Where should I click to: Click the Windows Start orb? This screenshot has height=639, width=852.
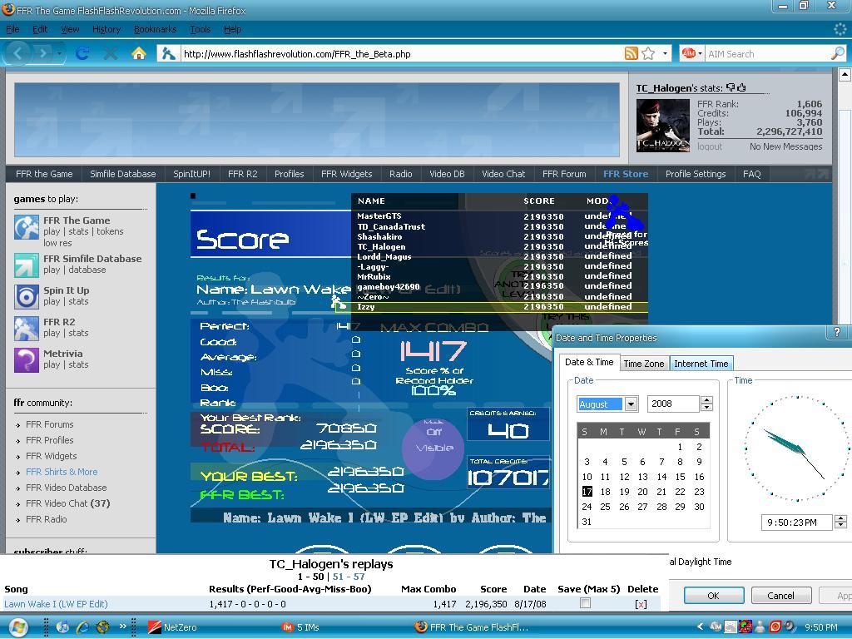pos(18,627)
